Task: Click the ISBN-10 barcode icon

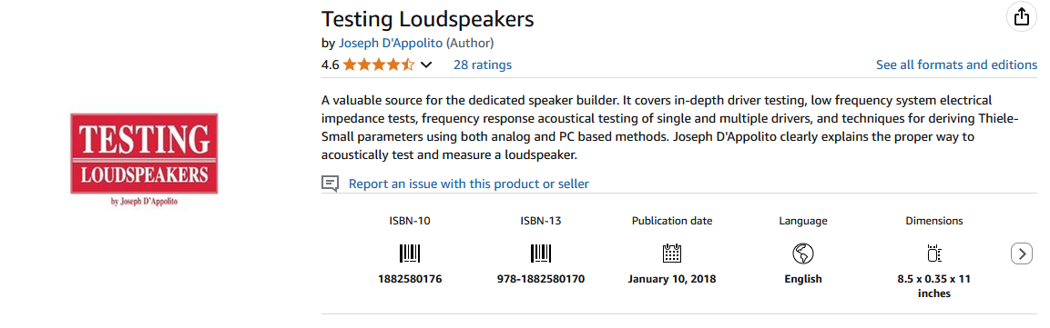Action: click(x=409, y=253)
